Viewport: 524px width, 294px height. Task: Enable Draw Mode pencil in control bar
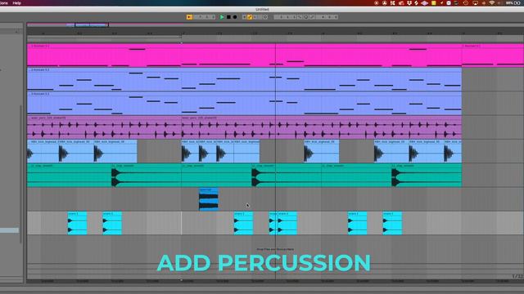coord(312,17)
